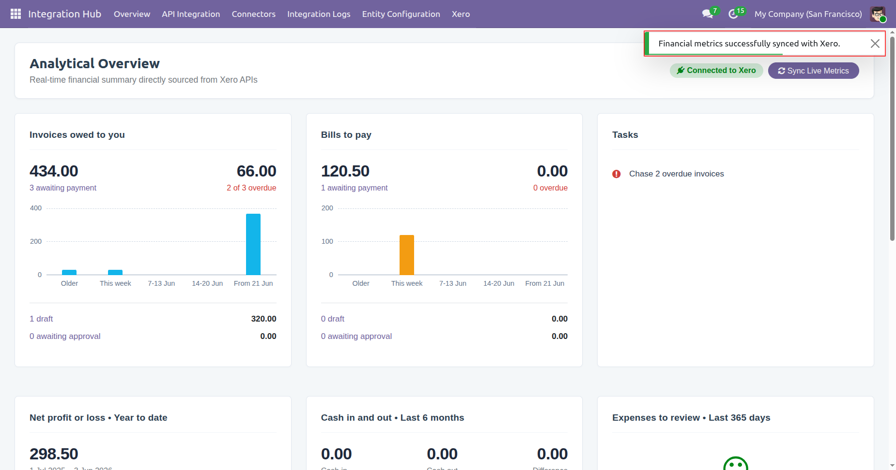Click the user avatar in top bar
The width and height of the screenshot is (896, 470).
pyautogui.click(x=878, y=14)
